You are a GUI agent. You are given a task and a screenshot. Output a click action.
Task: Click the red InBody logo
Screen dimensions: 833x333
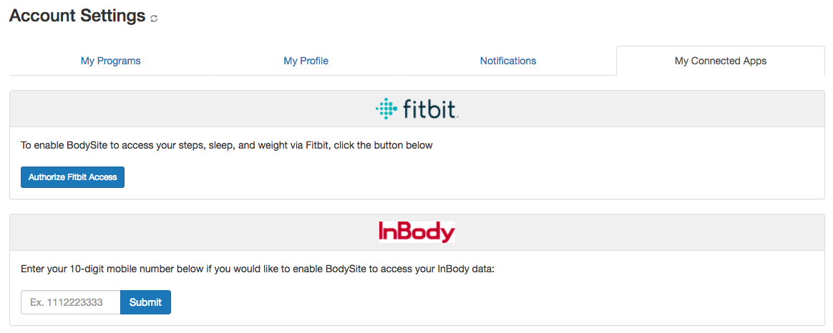[x=416, y=232]
